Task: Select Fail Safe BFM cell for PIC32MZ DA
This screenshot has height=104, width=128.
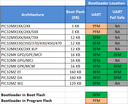Action: [117, 78]
